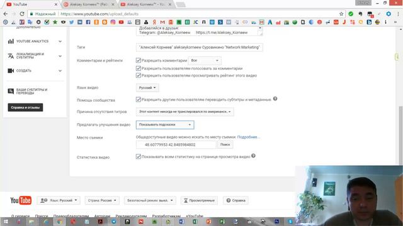Go back to the previous page

(6, 14)
